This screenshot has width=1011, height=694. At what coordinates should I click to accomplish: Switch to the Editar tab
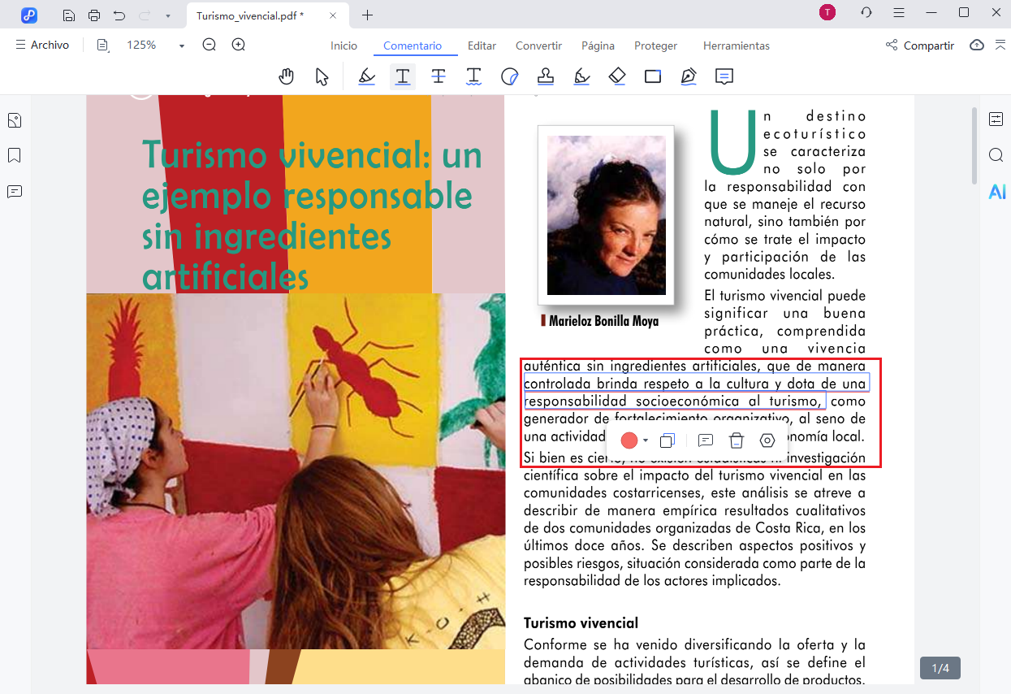tap(482, 46)
